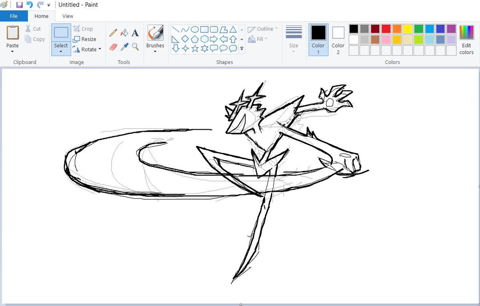This screenshot has width=480, height=306.
Task: Open the Rotate dropdown menu
Action: (x=87, y=49)
